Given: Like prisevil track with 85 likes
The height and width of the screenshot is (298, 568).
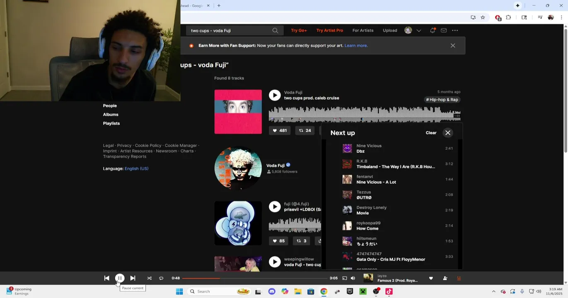Looking at the screenshot, I should (279, 241).
